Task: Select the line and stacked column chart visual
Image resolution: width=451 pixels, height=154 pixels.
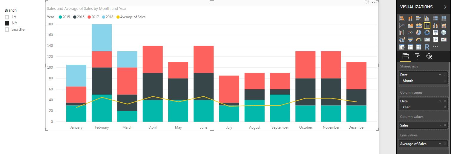Action: point(427,26)
